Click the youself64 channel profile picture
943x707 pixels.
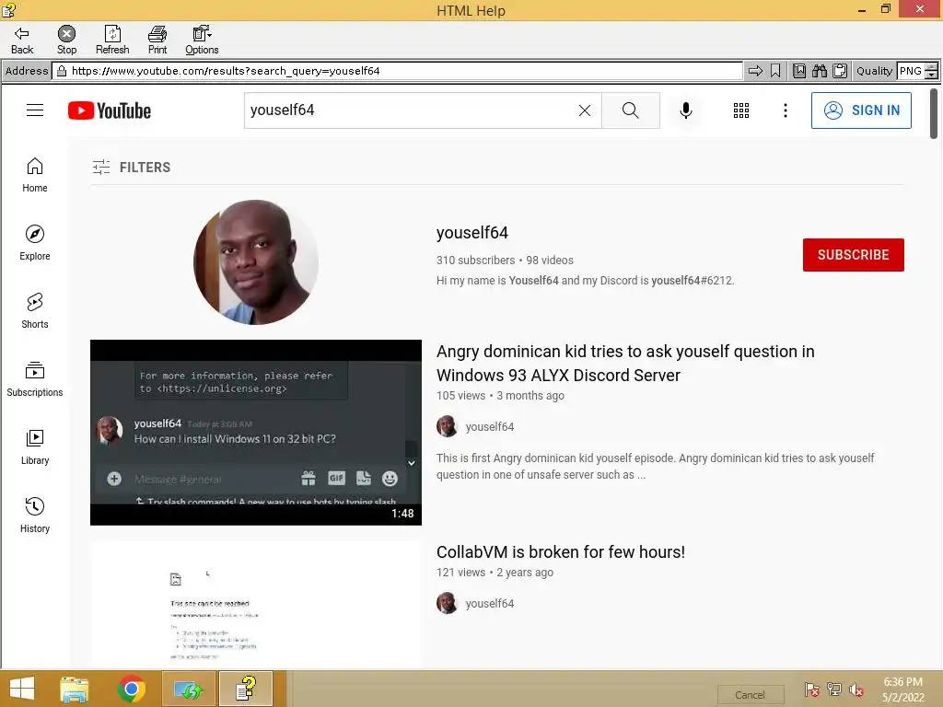coord(256,262)
